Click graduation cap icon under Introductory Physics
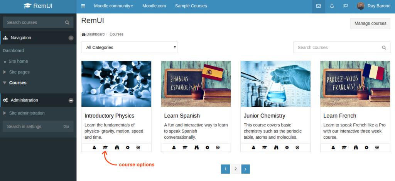The width and height of the screenshot is (395, 181). 105,148
